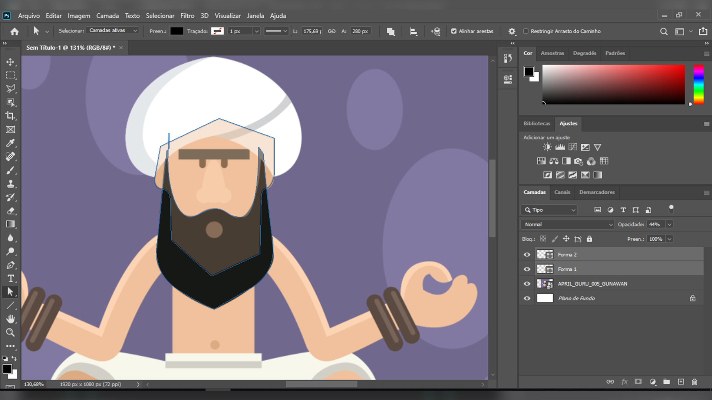Add a Brightness/Contrast adjustment
Viewport: 712px width, 400px height.
coord(547,147)
